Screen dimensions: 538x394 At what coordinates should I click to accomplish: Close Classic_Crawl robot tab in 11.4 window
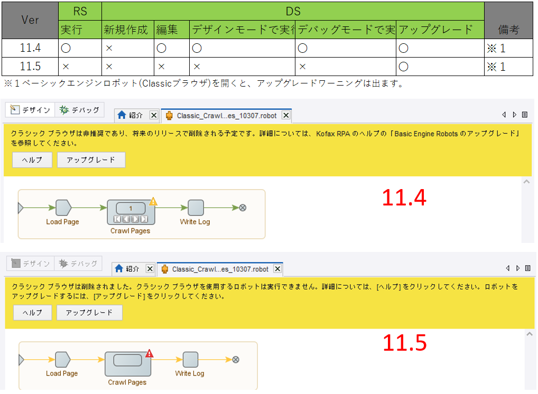286,115
